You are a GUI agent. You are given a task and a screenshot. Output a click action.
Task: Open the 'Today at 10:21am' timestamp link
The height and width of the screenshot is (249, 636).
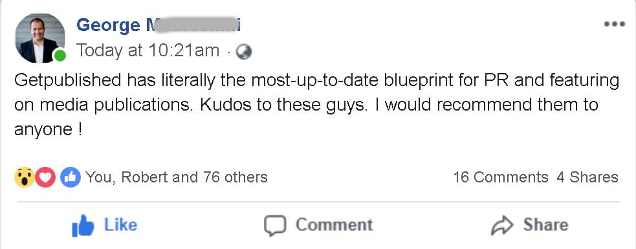pyautogui.click(x=148, y=51)
